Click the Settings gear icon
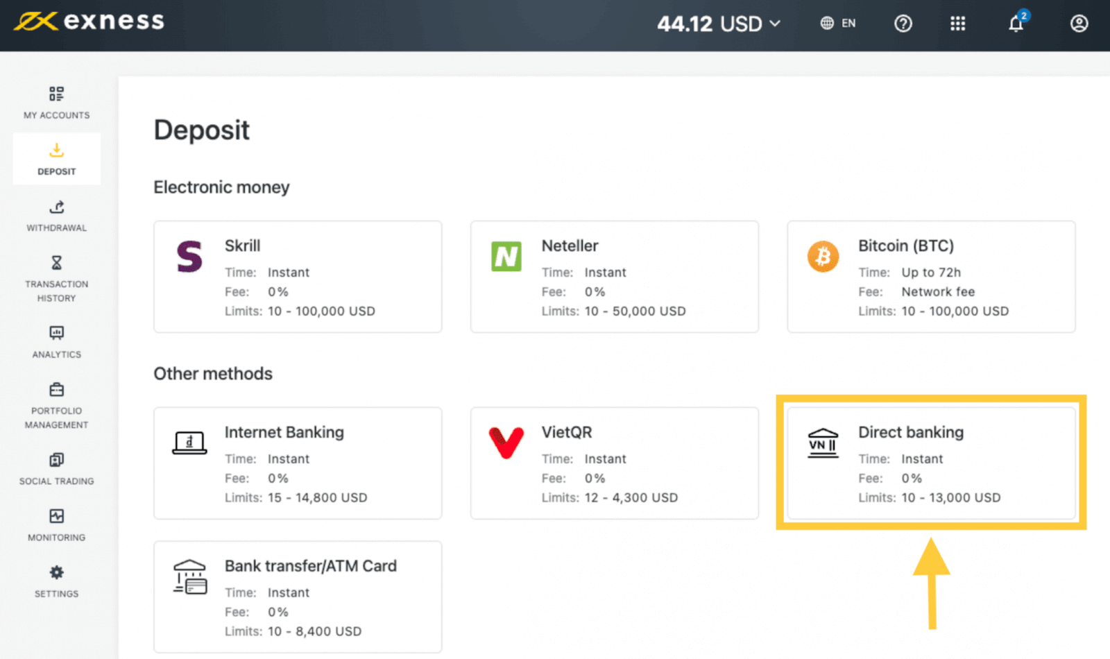The width and height of the screenshot is (1110, 659). click(56, 572)
